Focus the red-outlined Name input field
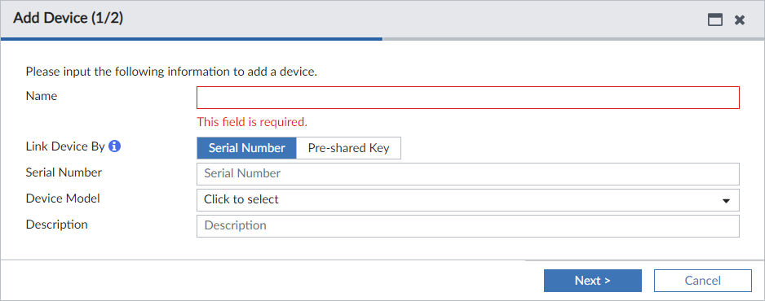The image size is (765, 301). [468, 98]
